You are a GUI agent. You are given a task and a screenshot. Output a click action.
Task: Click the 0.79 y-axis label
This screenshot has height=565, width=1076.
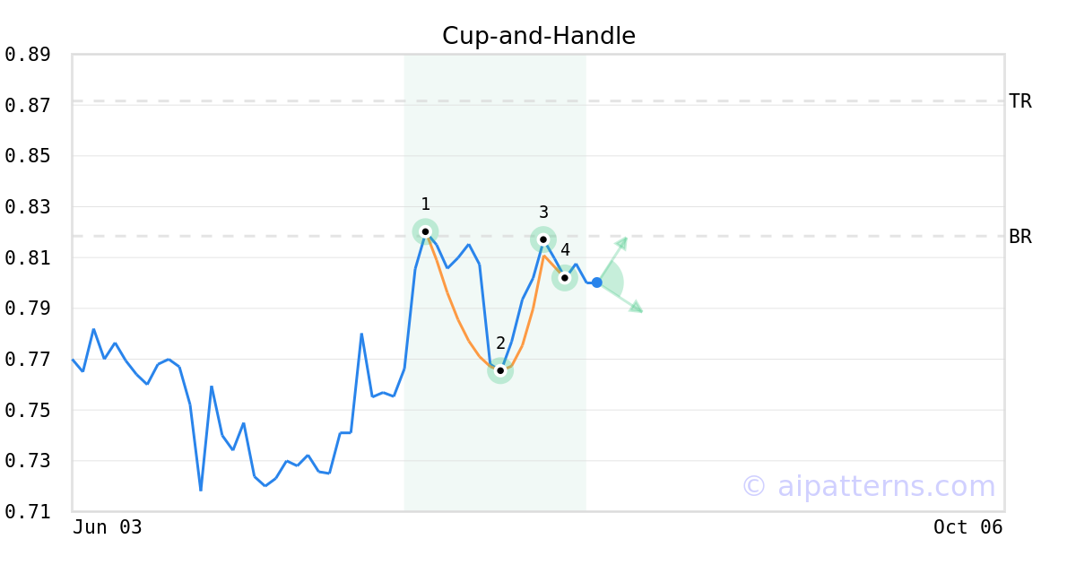(27, 309)
